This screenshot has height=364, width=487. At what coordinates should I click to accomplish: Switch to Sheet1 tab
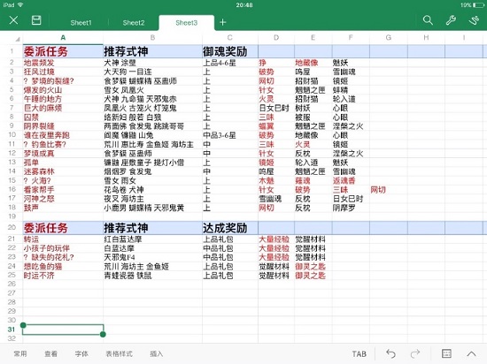81,23
